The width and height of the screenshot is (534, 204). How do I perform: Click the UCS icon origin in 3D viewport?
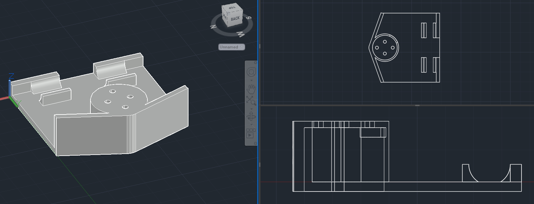click(10, 97)
